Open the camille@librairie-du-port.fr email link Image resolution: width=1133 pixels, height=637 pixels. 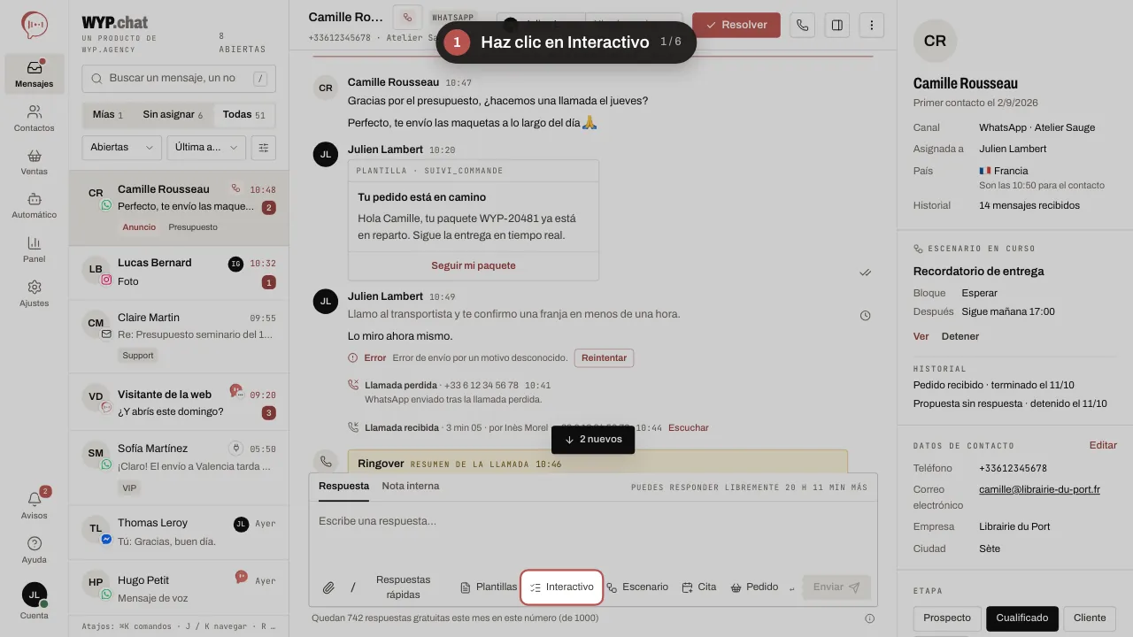1039,489
